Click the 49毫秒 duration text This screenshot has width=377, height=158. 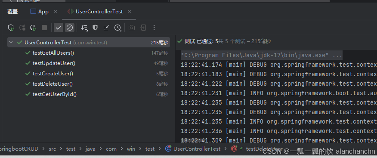click(161, 63)
